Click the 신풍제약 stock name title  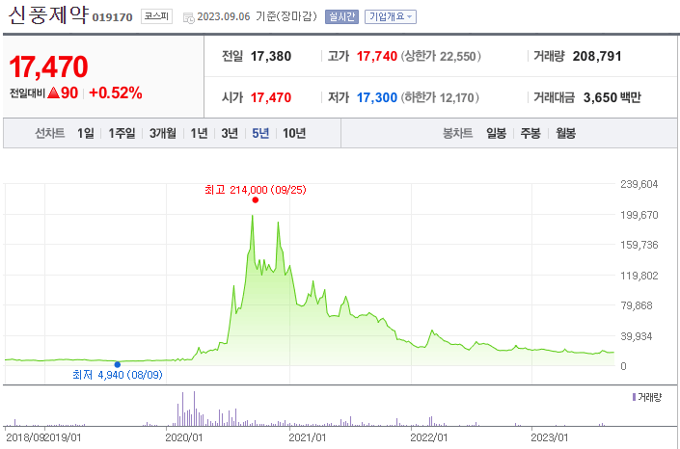click(x=46, y=15)
